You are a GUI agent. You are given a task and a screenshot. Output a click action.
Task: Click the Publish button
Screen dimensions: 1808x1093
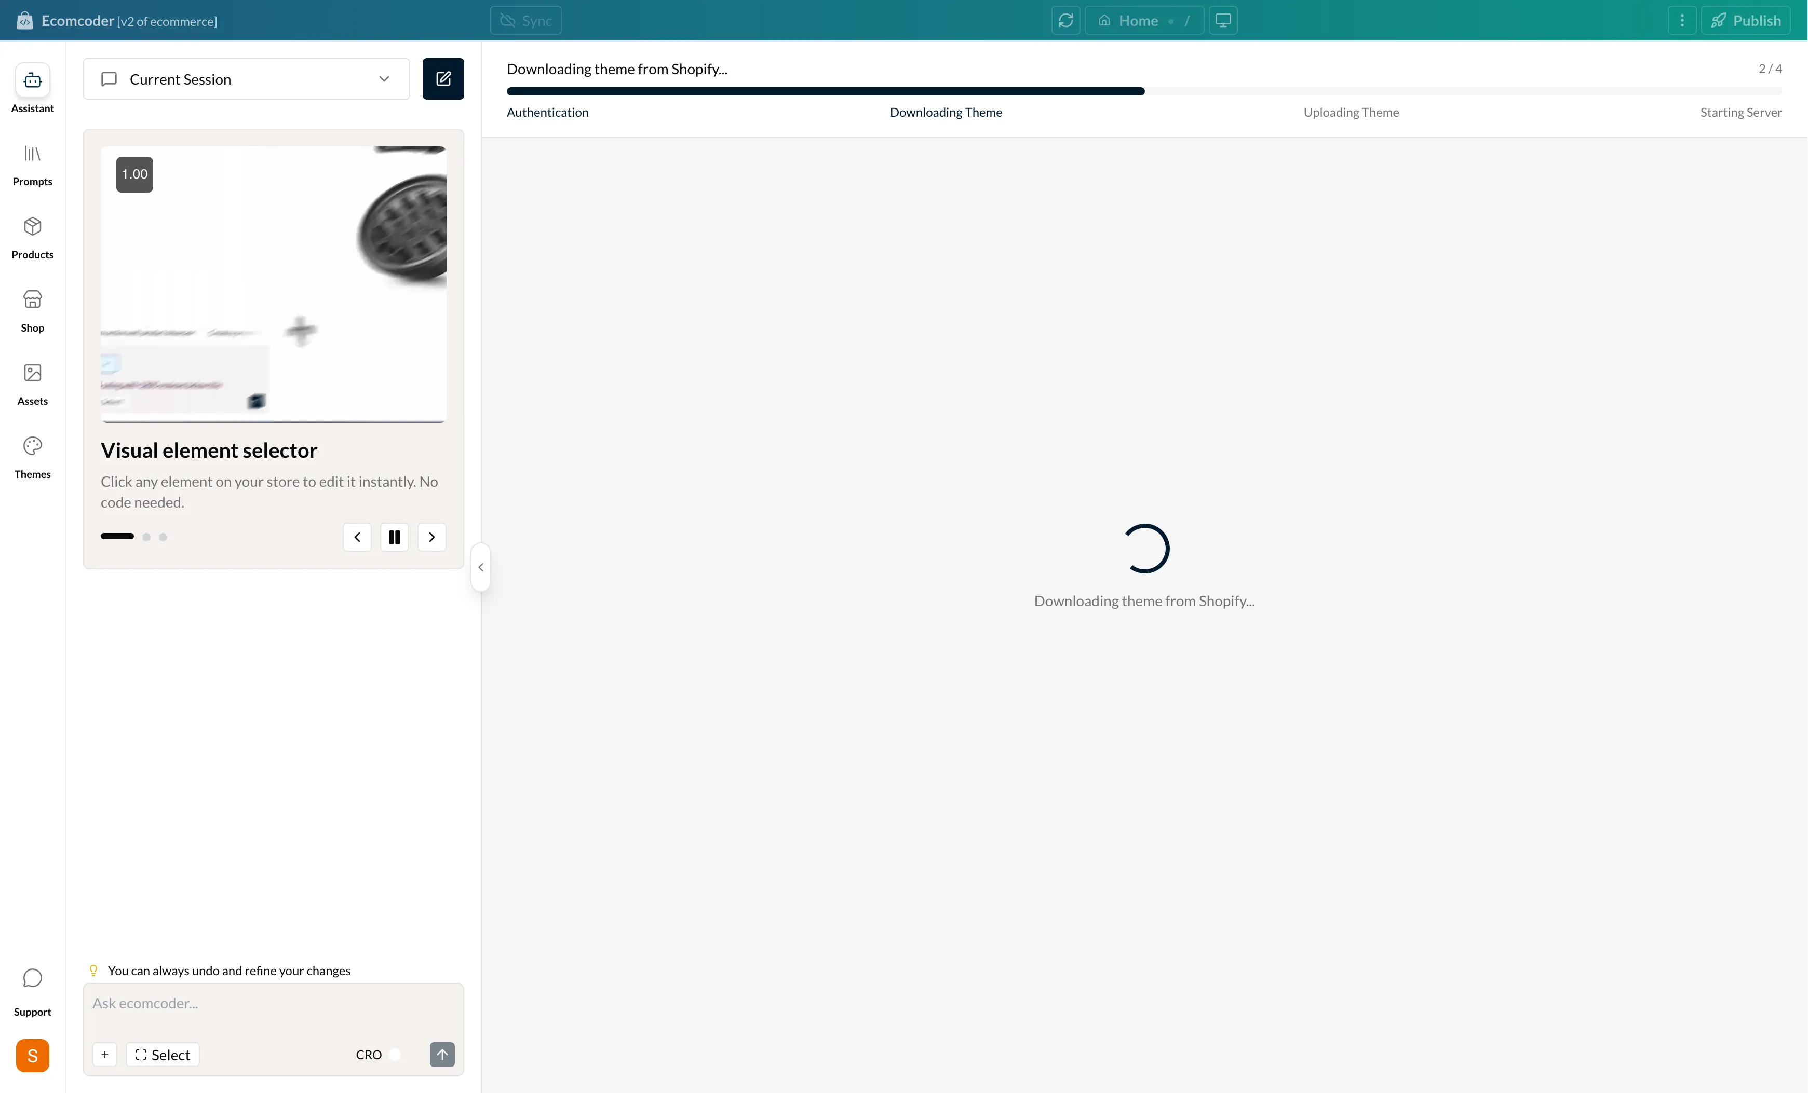tap(1747, 20)
